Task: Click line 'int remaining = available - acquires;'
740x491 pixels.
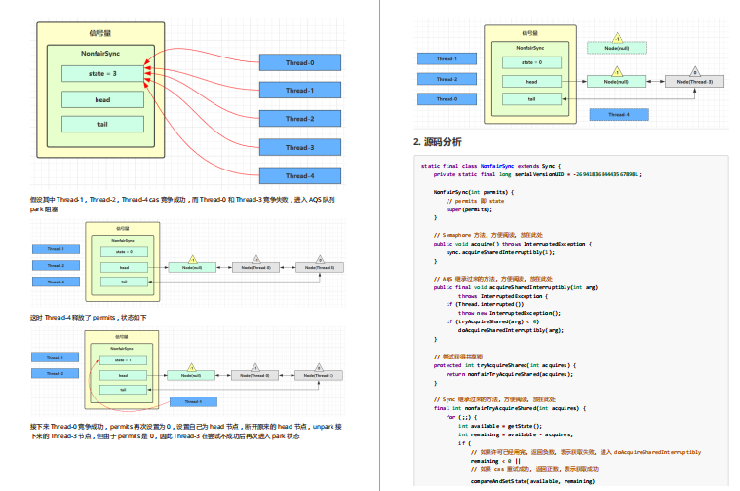Action: [516, 434]
